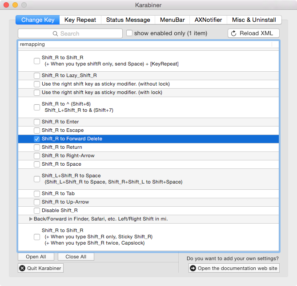The height and width of the screenshot is (286, 297).
Task: Click the Reload XML button
Action: [253, 33]
